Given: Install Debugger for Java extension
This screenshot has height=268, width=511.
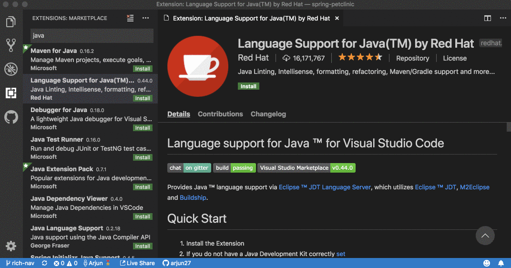Looking at the screenshot, I should pos(143,128).
